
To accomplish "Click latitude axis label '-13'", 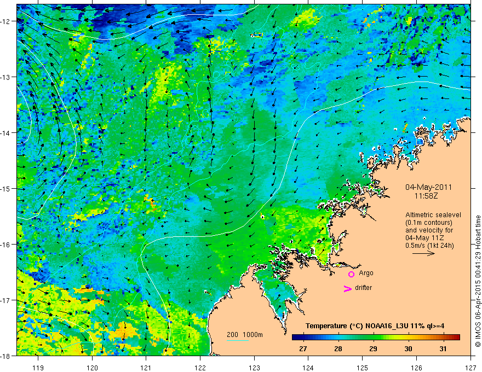I will 6,77.
